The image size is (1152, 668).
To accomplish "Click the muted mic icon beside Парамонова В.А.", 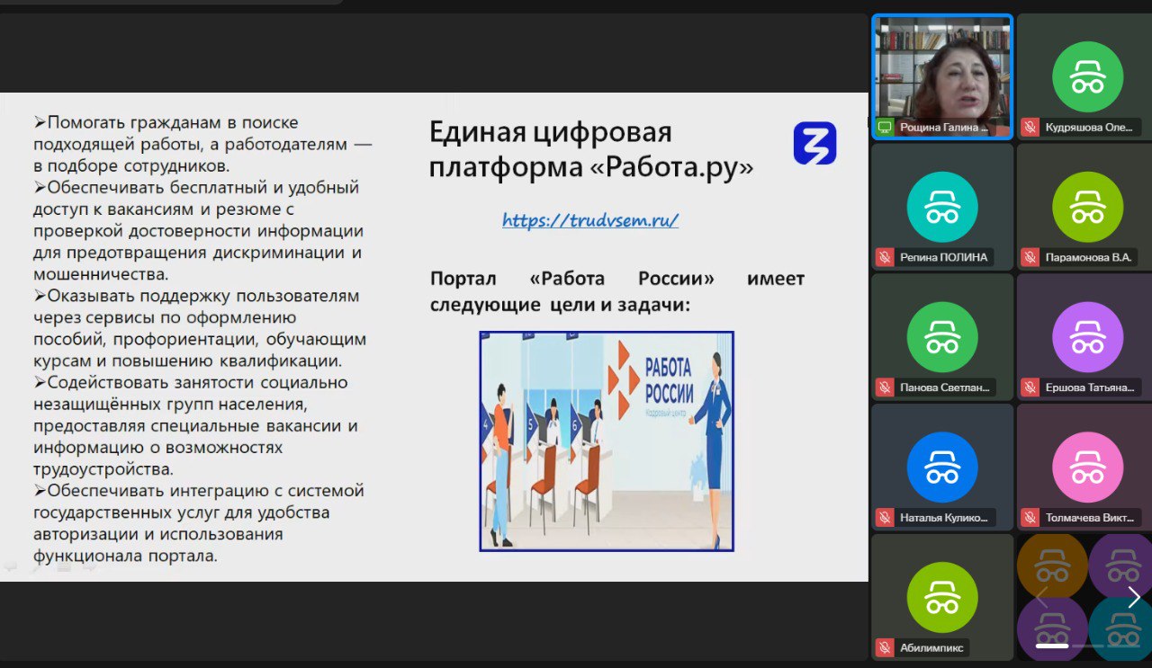I will (1030, 257).
